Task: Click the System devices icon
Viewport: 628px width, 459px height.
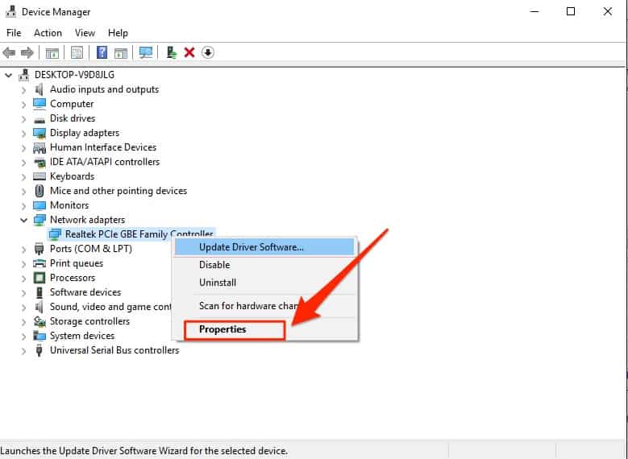Action: tap(40, 336)
